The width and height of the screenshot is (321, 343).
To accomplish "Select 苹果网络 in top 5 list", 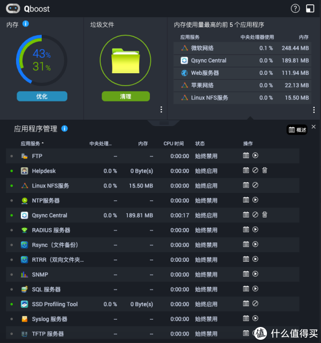I will [242, 85].
